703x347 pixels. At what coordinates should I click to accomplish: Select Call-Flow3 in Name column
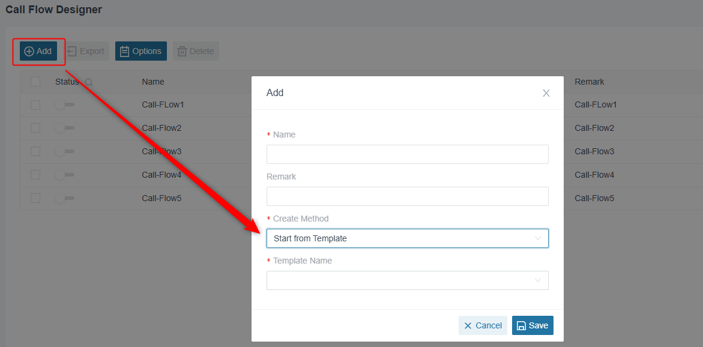(161, 151)
